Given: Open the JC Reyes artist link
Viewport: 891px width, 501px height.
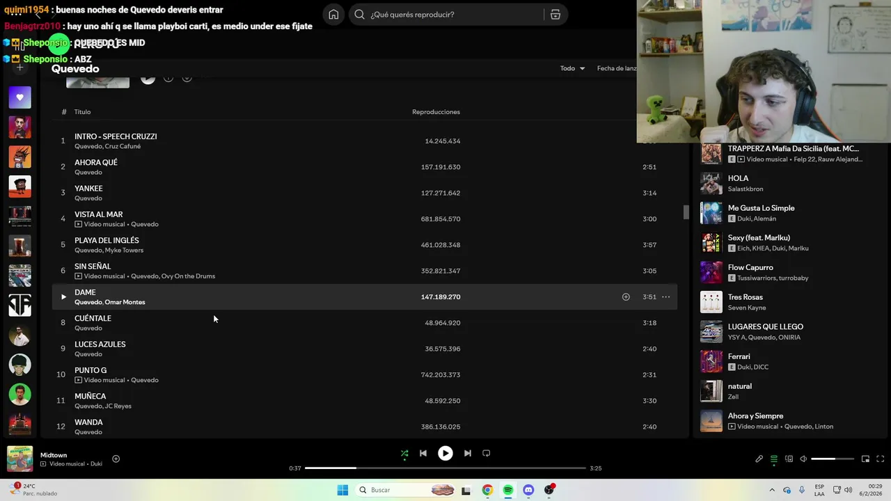Looking at the screenshot, I should click(x=117, y=406).
